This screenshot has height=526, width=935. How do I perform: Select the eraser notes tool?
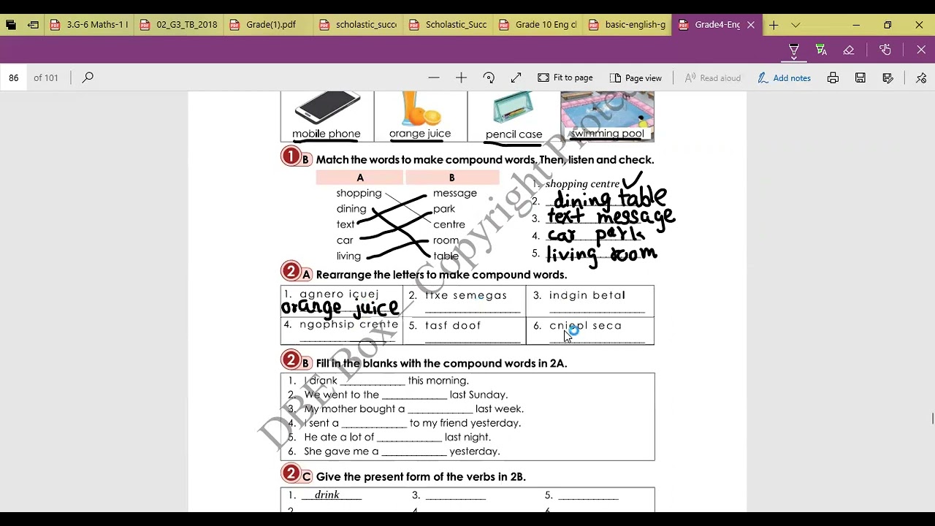pos(849,50)
